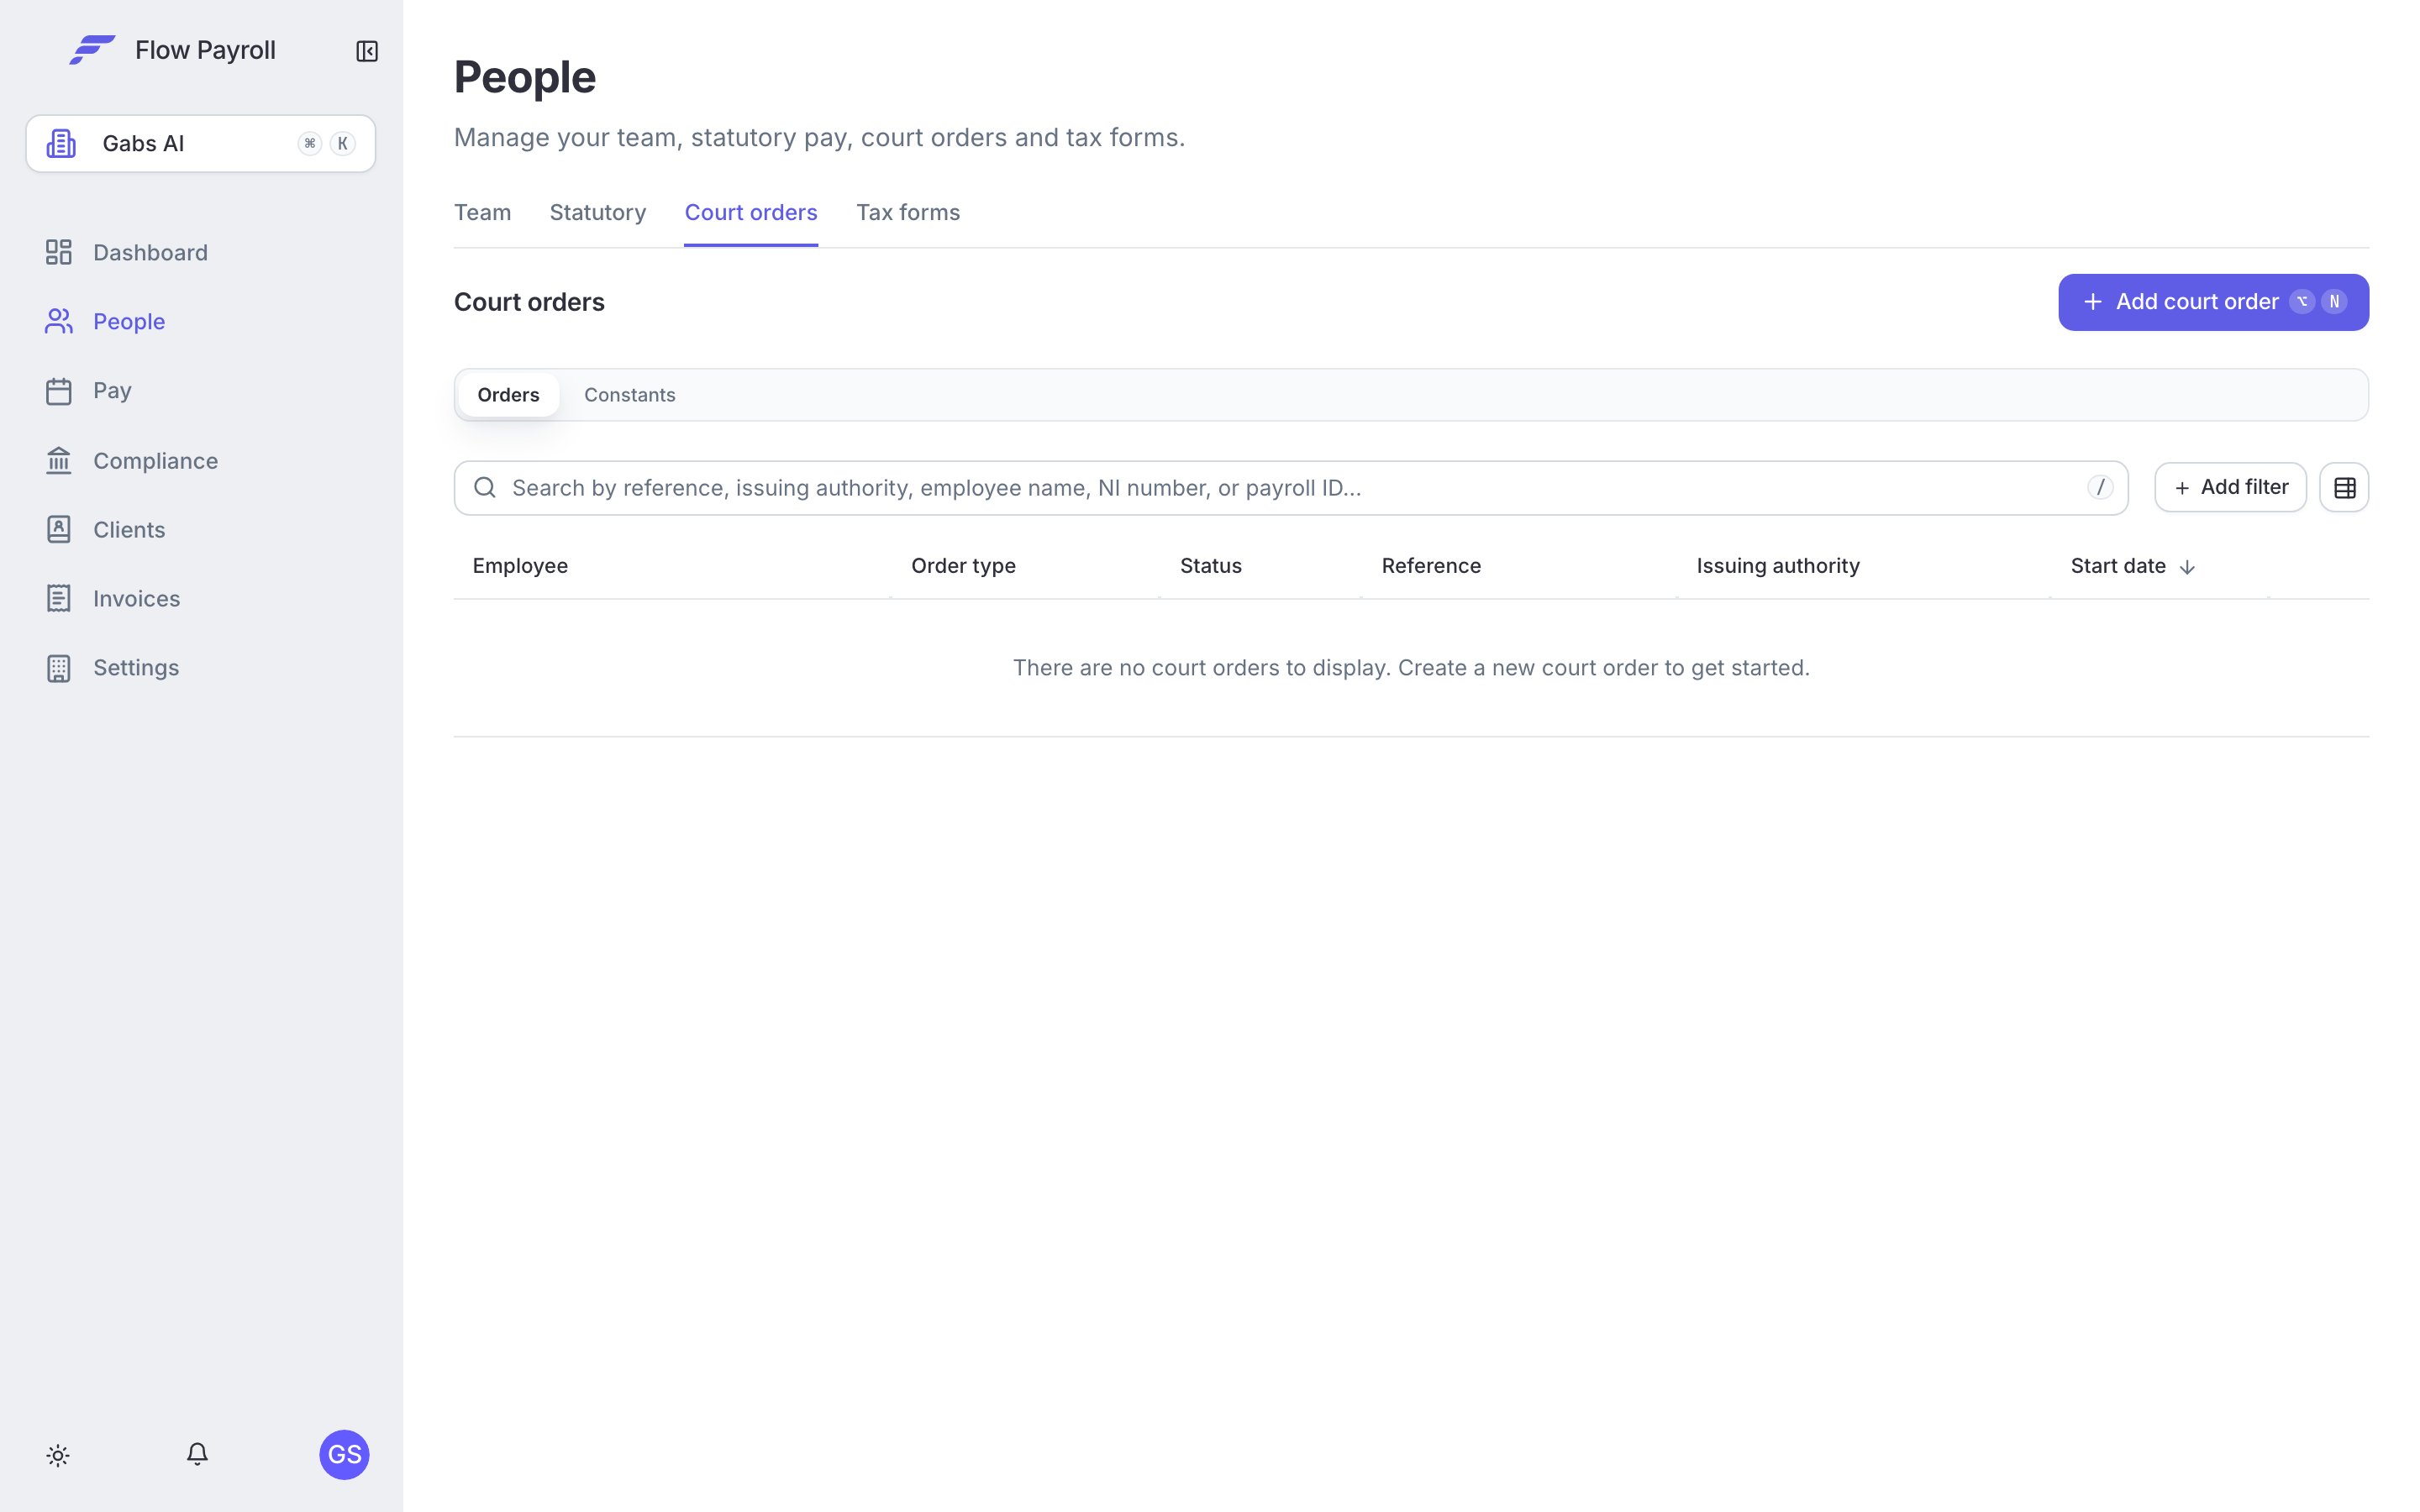The width and height of the screenshot is (2420, 1512).
Task: Open the Gabs AI company switcher
Action: 201,143
